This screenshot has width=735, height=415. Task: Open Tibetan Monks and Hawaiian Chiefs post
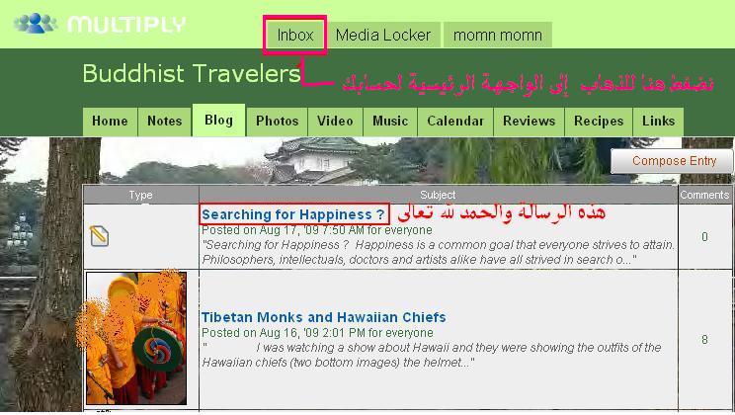[x=323, y=317]
